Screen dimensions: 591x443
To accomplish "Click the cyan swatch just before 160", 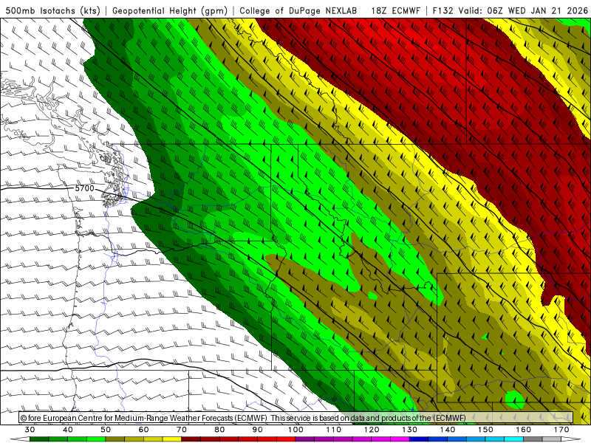I will tap(513, 439).
